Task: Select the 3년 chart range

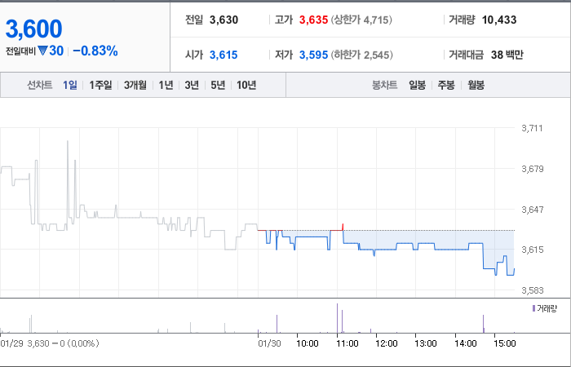Action: [x=192, y=85]
